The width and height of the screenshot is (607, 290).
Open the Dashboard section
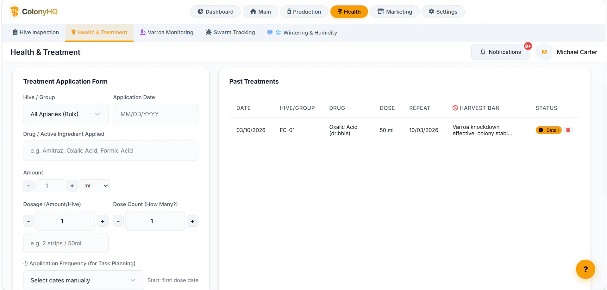(x=215, y=12)
